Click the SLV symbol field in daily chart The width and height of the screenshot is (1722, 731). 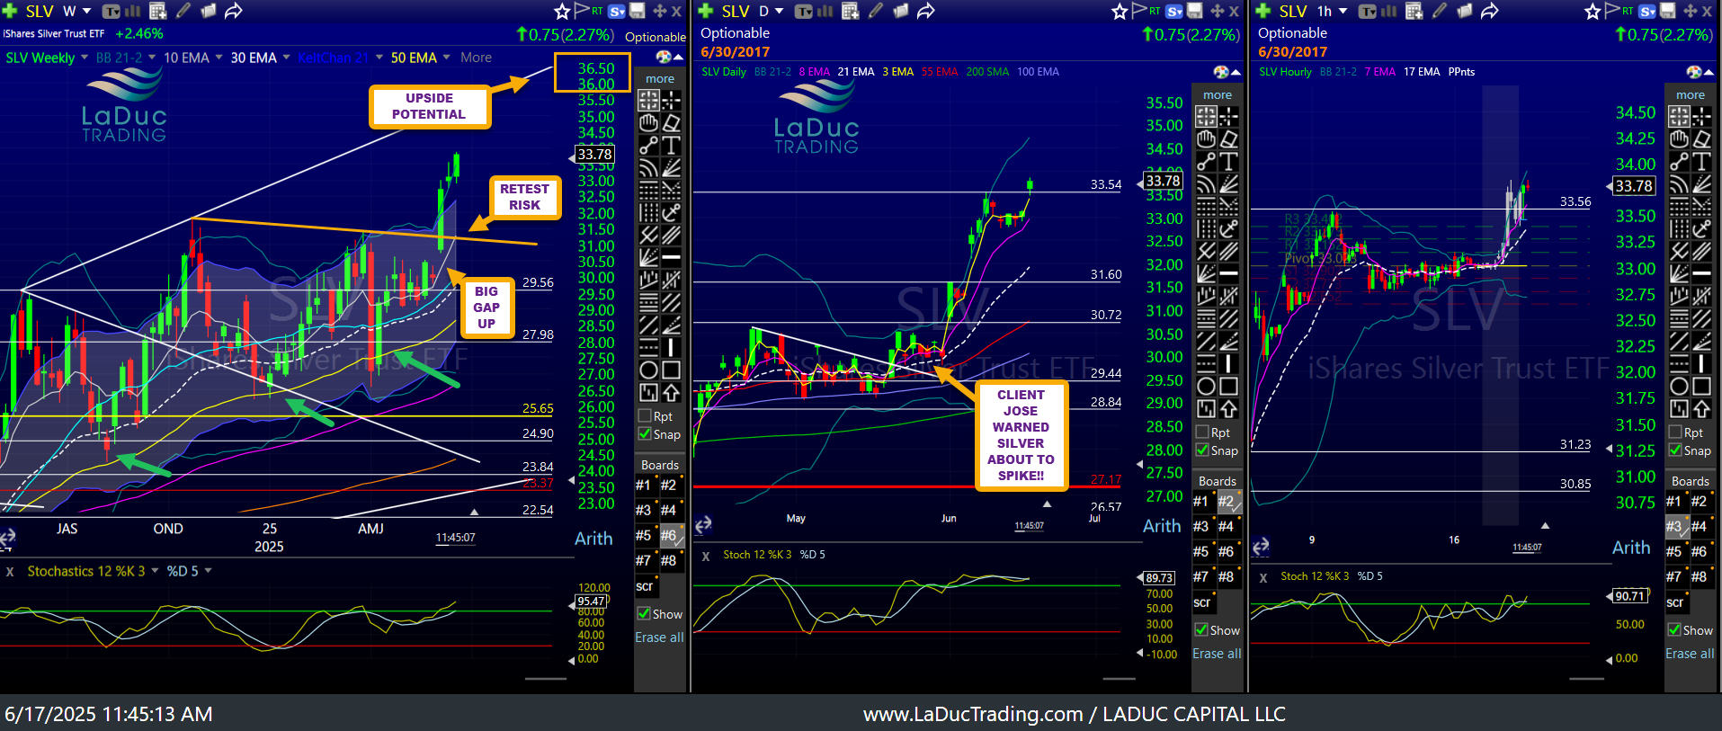(x=736, y=11)
